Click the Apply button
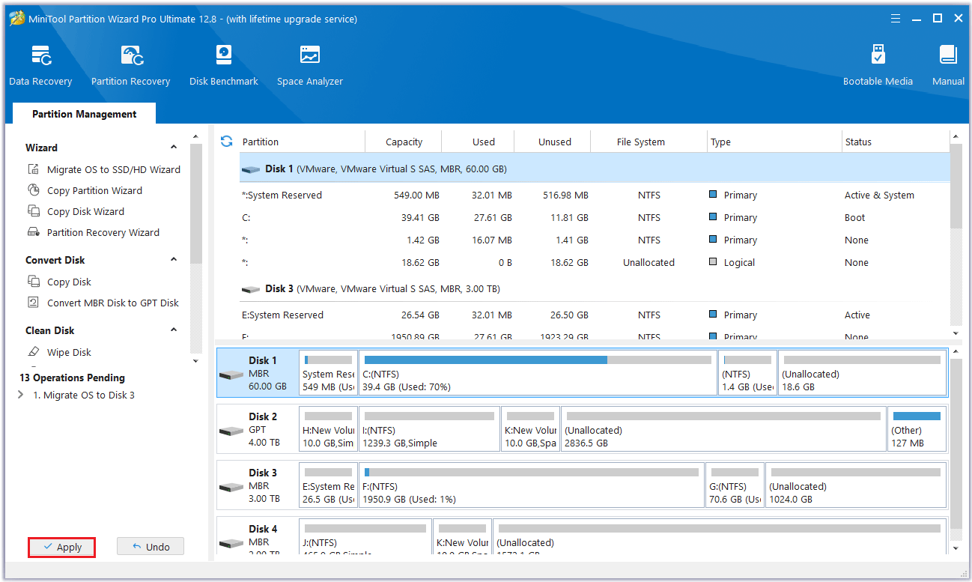The width and height of the screenshot is (972, 582). point(62,547)
